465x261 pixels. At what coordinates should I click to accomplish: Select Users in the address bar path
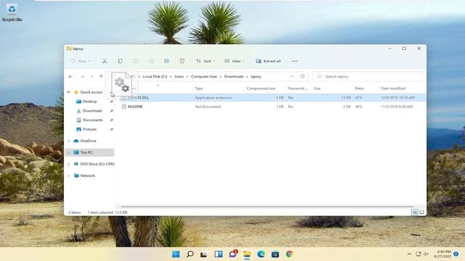(179, 76)
